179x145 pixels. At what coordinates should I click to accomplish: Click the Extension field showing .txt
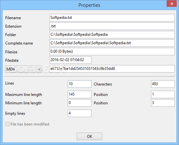pos(112,26)
